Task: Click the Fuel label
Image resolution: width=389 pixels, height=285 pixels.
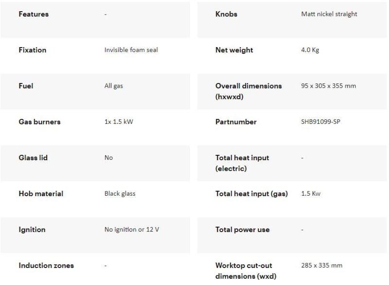Action: point(26,86)
